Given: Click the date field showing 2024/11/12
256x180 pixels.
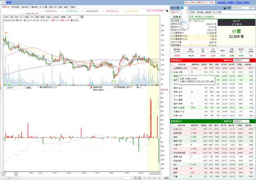Looking at the screenshot, I should pyautogui.click(x=238, y=8).
